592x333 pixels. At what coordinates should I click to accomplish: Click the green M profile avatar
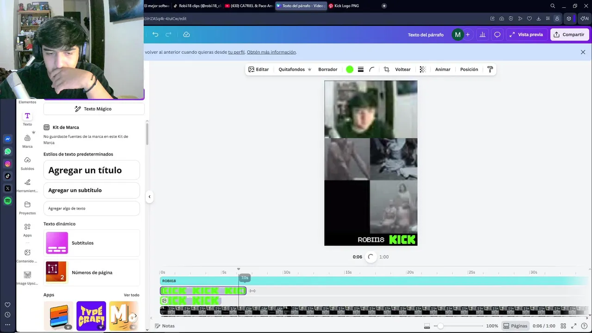tap(457, 35)
